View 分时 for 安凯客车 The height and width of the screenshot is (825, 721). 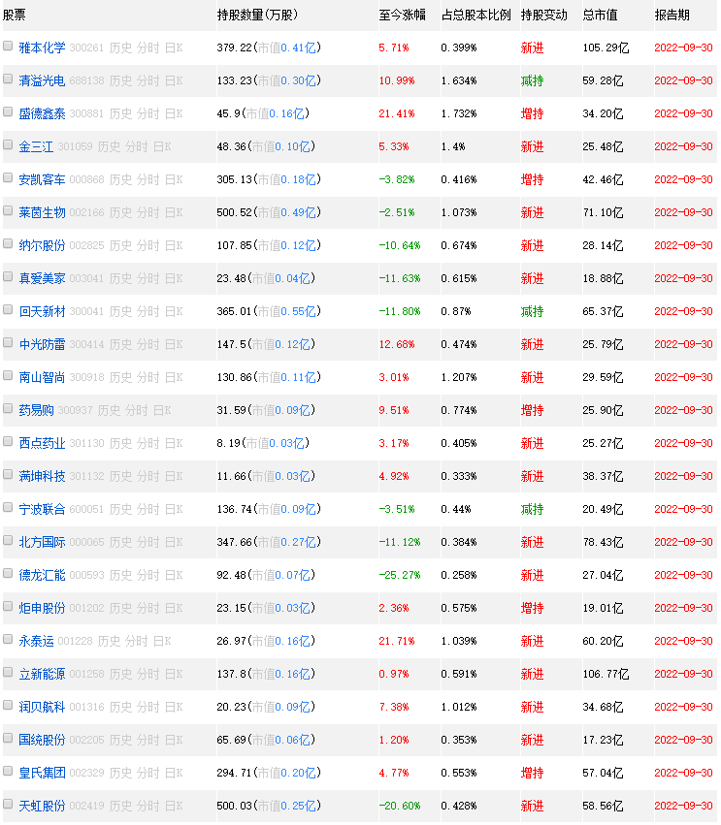click(148, 179)
